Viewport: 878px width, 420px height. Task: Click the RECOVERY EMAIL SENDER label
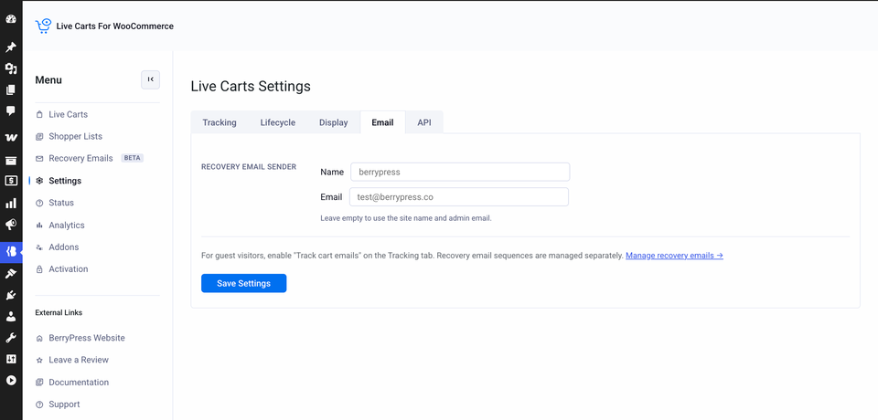[249, 167]
